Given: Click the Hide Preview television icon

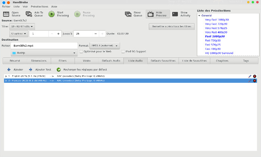Looking at the screenshot, I should 151,14.
